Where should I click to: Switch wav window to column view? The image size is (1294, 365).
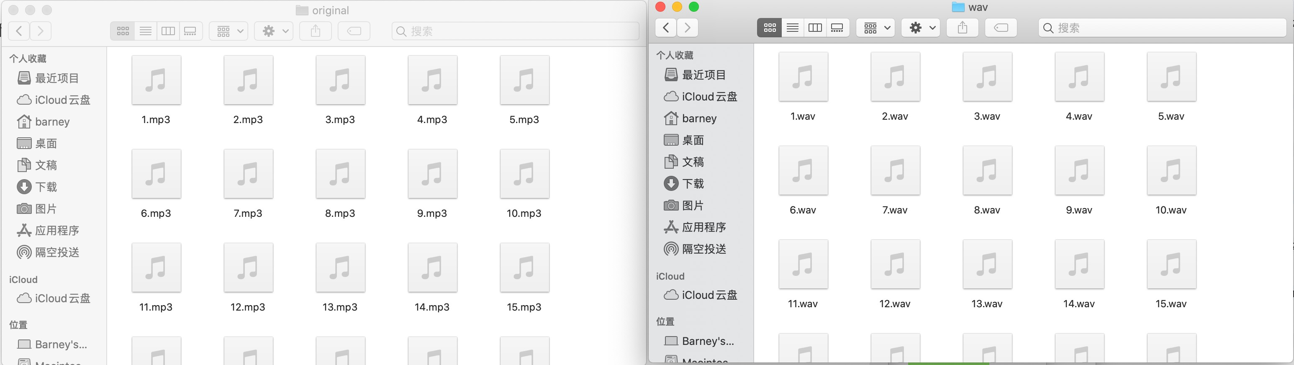[x=815, y=28]
